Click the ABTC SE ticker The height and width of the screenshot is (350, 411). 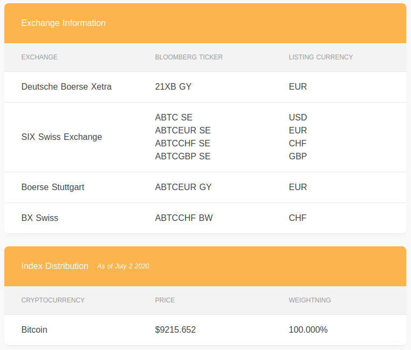coord(174,117)
